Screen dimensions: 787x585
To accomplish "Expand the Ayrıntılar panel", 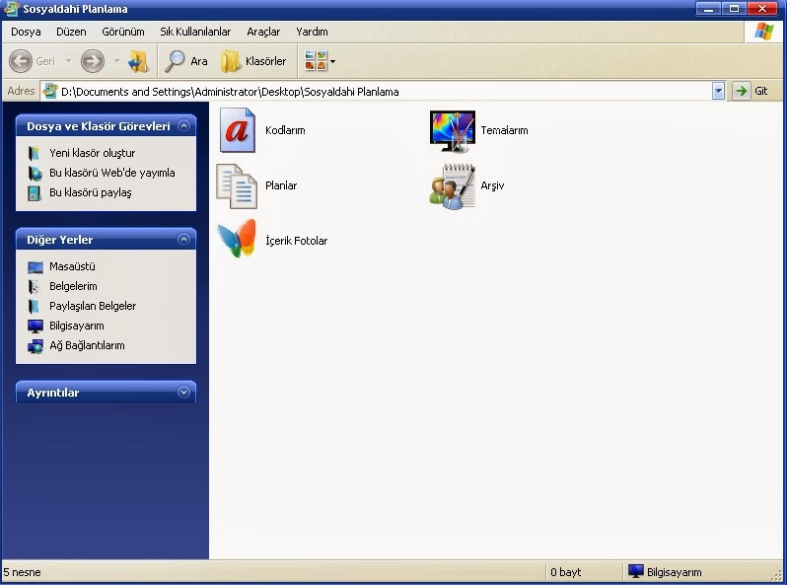I will pyautogui.click(x=183, y=392).
